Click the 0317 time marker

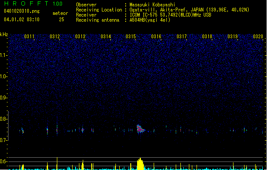182,37
